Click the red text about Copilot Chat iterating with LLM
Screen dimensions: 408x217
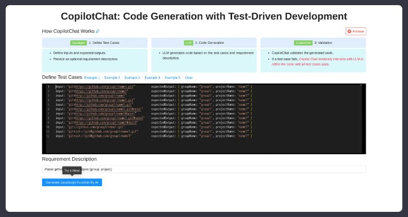click(x=318, y=61)
